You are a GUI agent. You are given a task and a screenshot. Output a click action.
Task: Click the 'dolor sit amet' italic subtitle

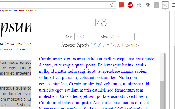(16, 44)
